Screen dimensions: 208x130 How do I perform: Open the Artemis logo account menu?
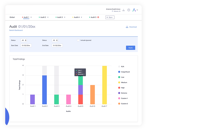click(x=135, y=10)
